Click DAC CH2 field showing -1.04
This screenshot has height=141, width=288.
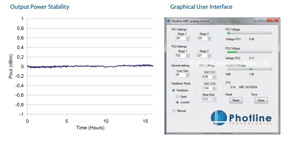point(208,88)
